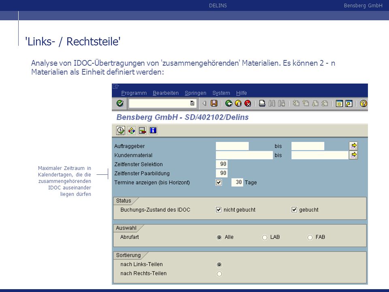Click the command field collapse triangle
The width and height of the screenshot is (389, 292).
point(204,103)
